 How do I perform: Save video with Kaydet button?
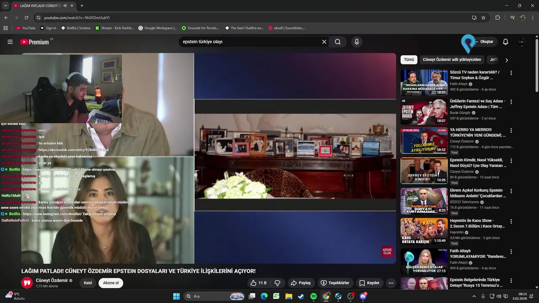[x=369, y=283]
